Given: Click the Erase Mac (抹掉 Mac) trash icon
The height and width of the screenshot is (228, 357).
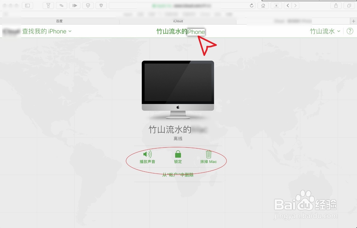Looking at the screenshot, I should (208, 154).
